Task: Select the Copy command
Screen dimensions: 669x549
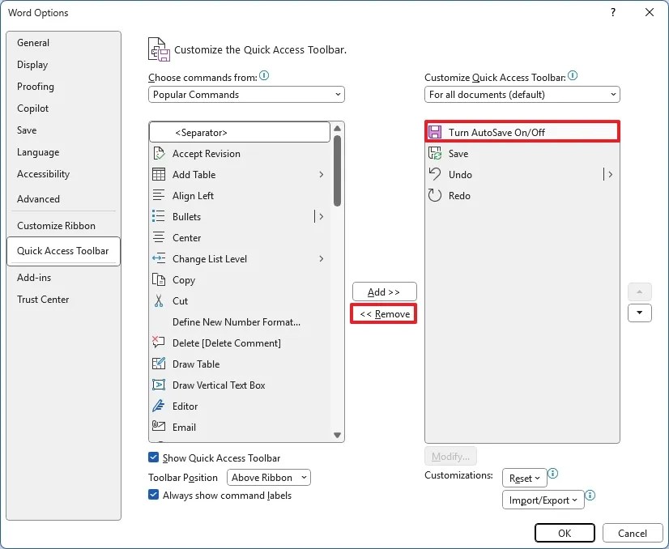Action: 184,279
